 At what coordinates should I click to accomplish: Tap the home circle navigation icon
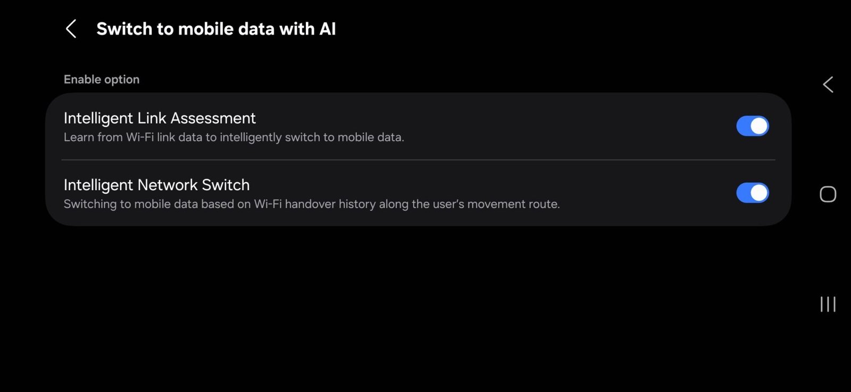(827, 194)
